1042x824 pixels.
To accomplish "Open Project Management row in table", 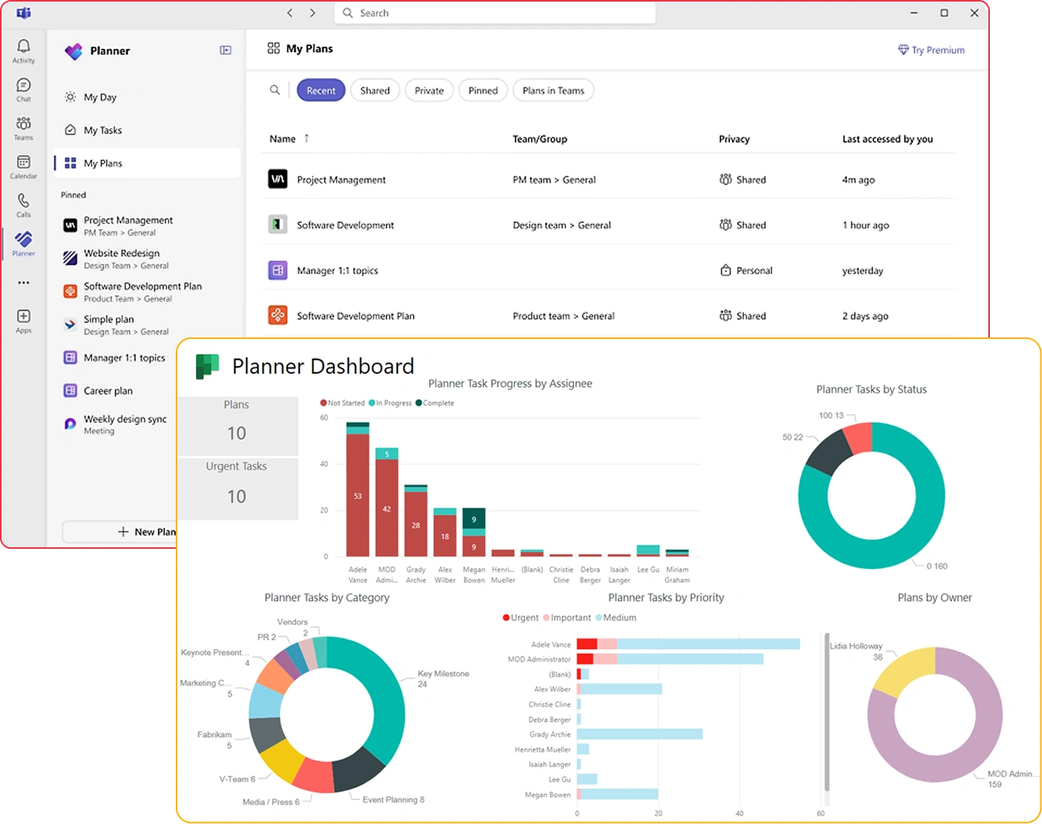I will 611,180.
